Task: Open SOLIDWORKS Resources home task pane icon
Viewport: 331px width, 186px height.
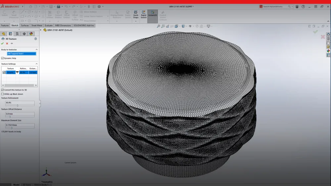Action: point(328,35)
